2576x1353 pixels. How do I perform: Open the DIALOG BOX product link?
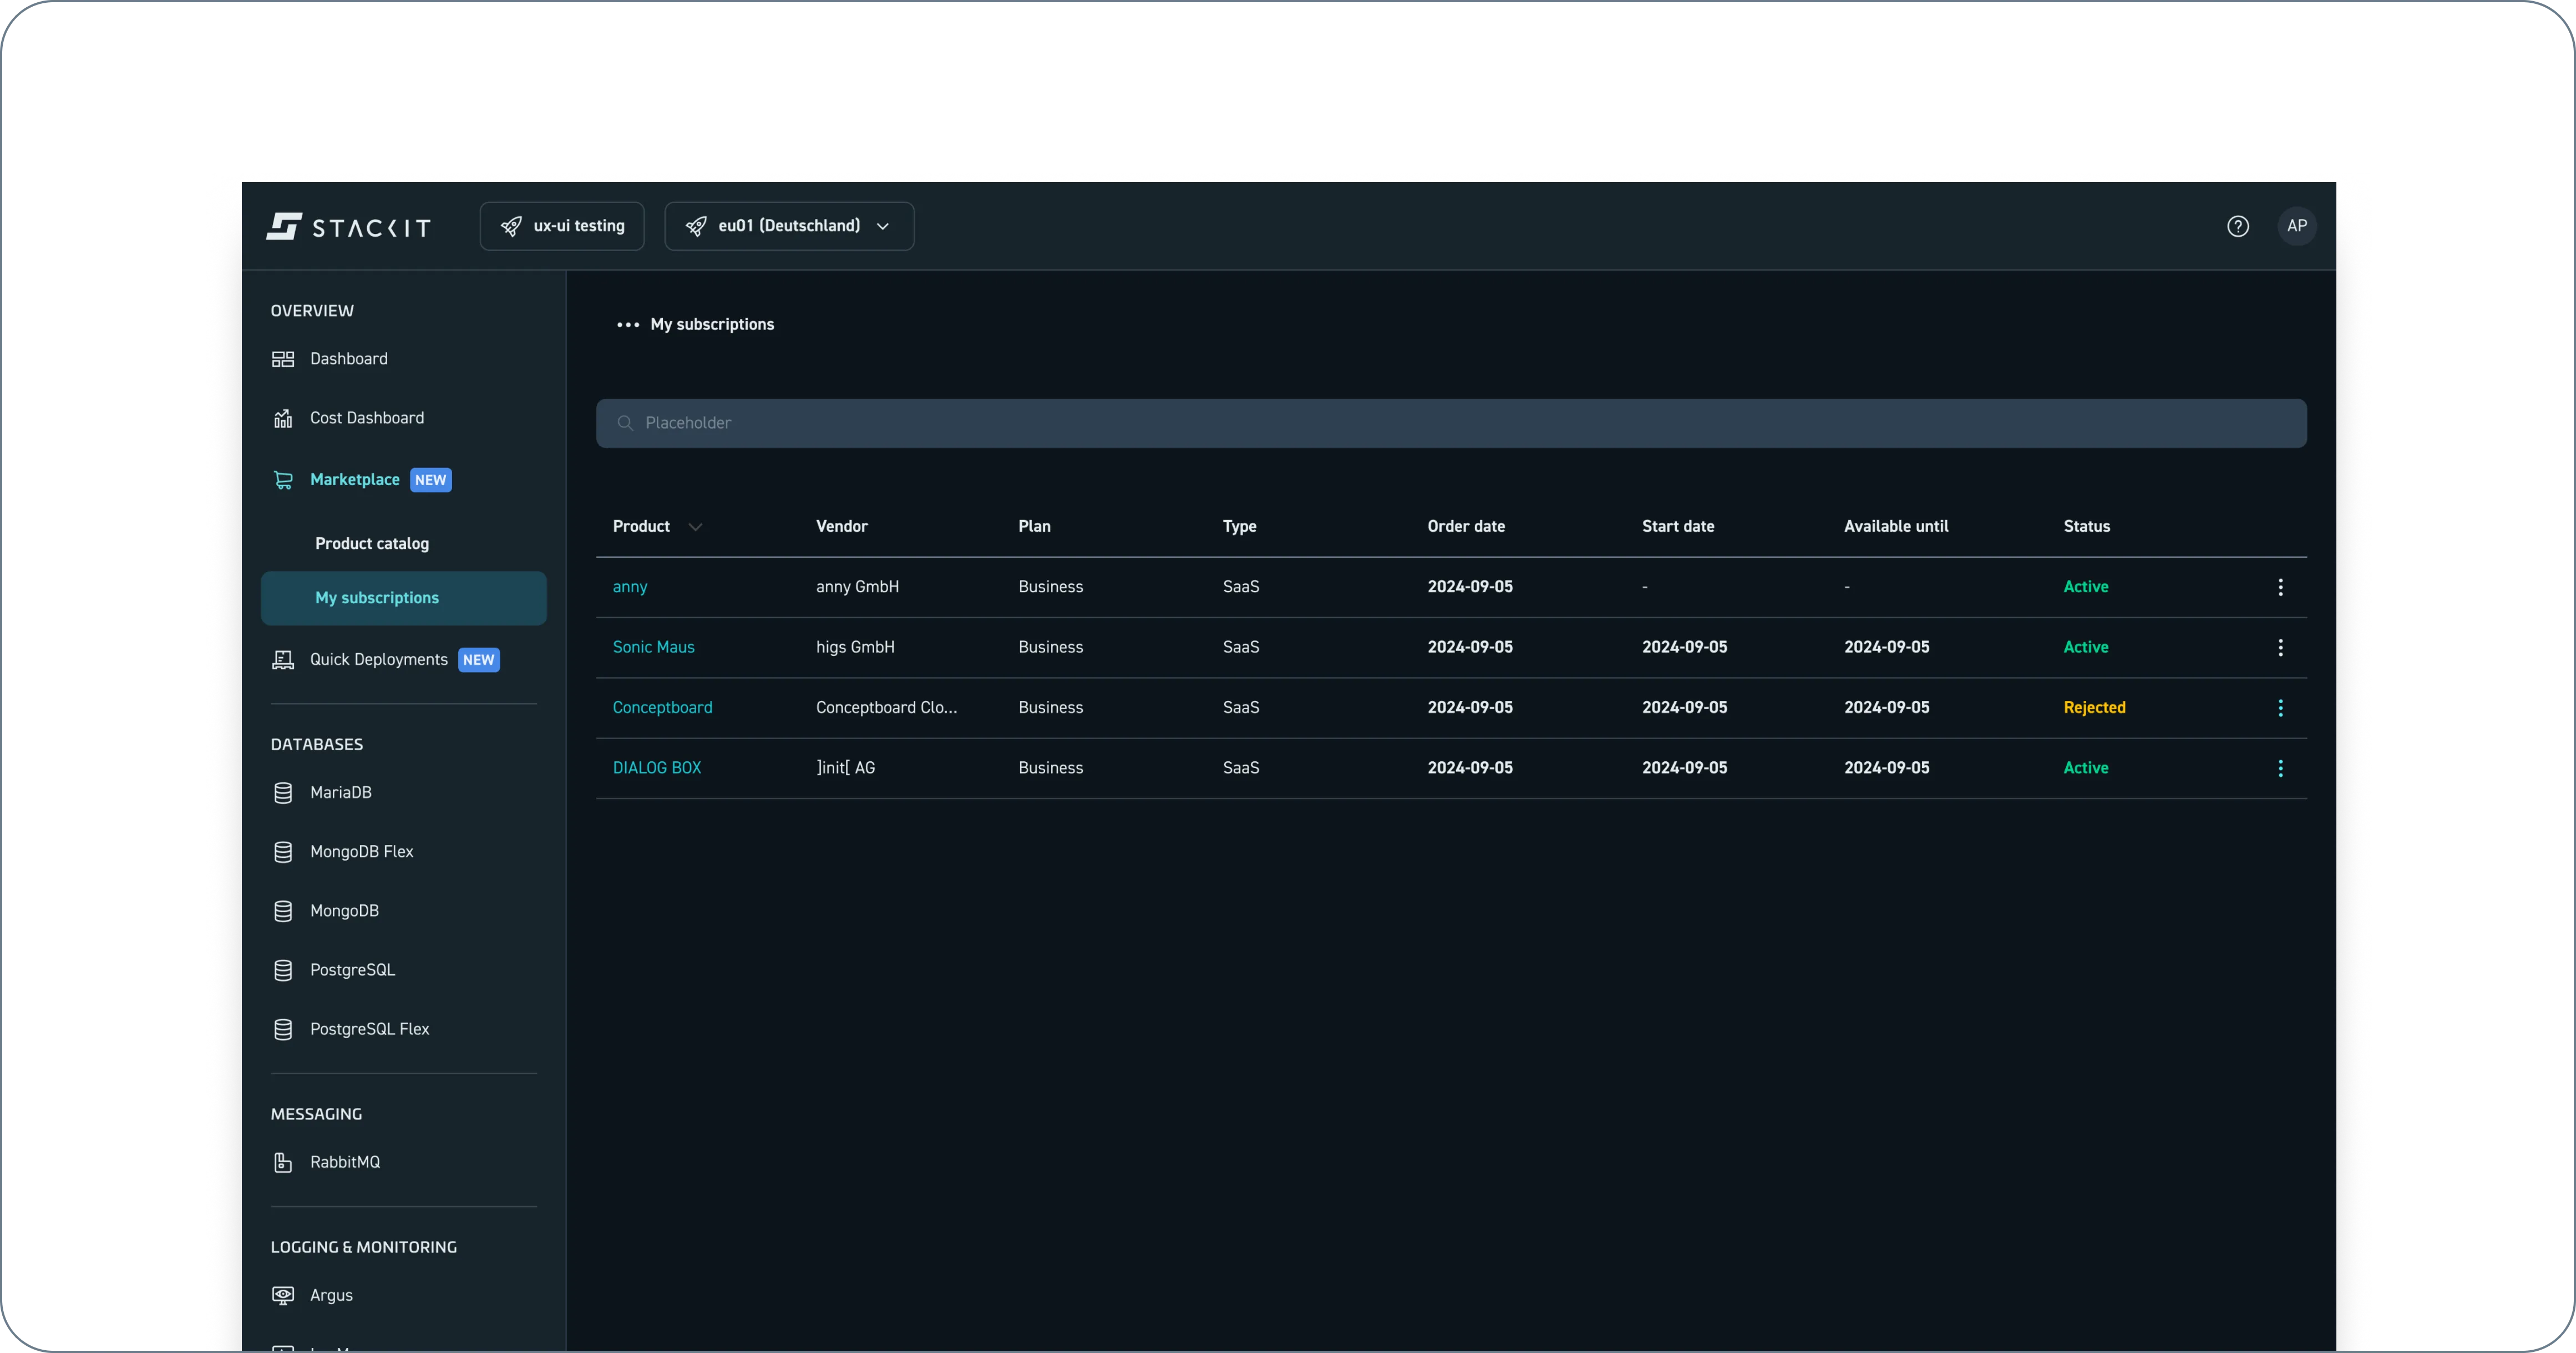pyautogui.click(x=656, y=768)
